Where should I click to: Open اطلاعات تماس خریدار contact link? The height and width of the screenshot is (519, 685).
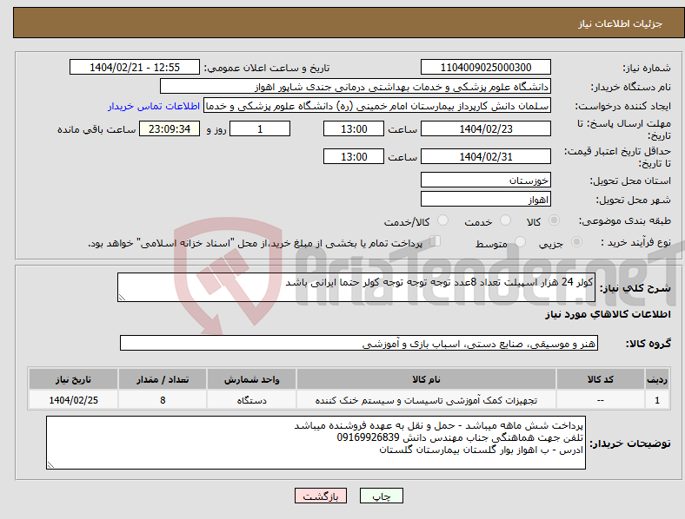tap(154, 106)
